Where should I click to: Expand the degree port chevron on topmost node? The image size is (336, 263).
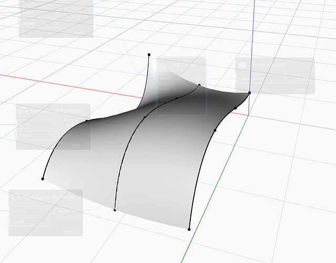pyautogui.click(x=57, y=23)
